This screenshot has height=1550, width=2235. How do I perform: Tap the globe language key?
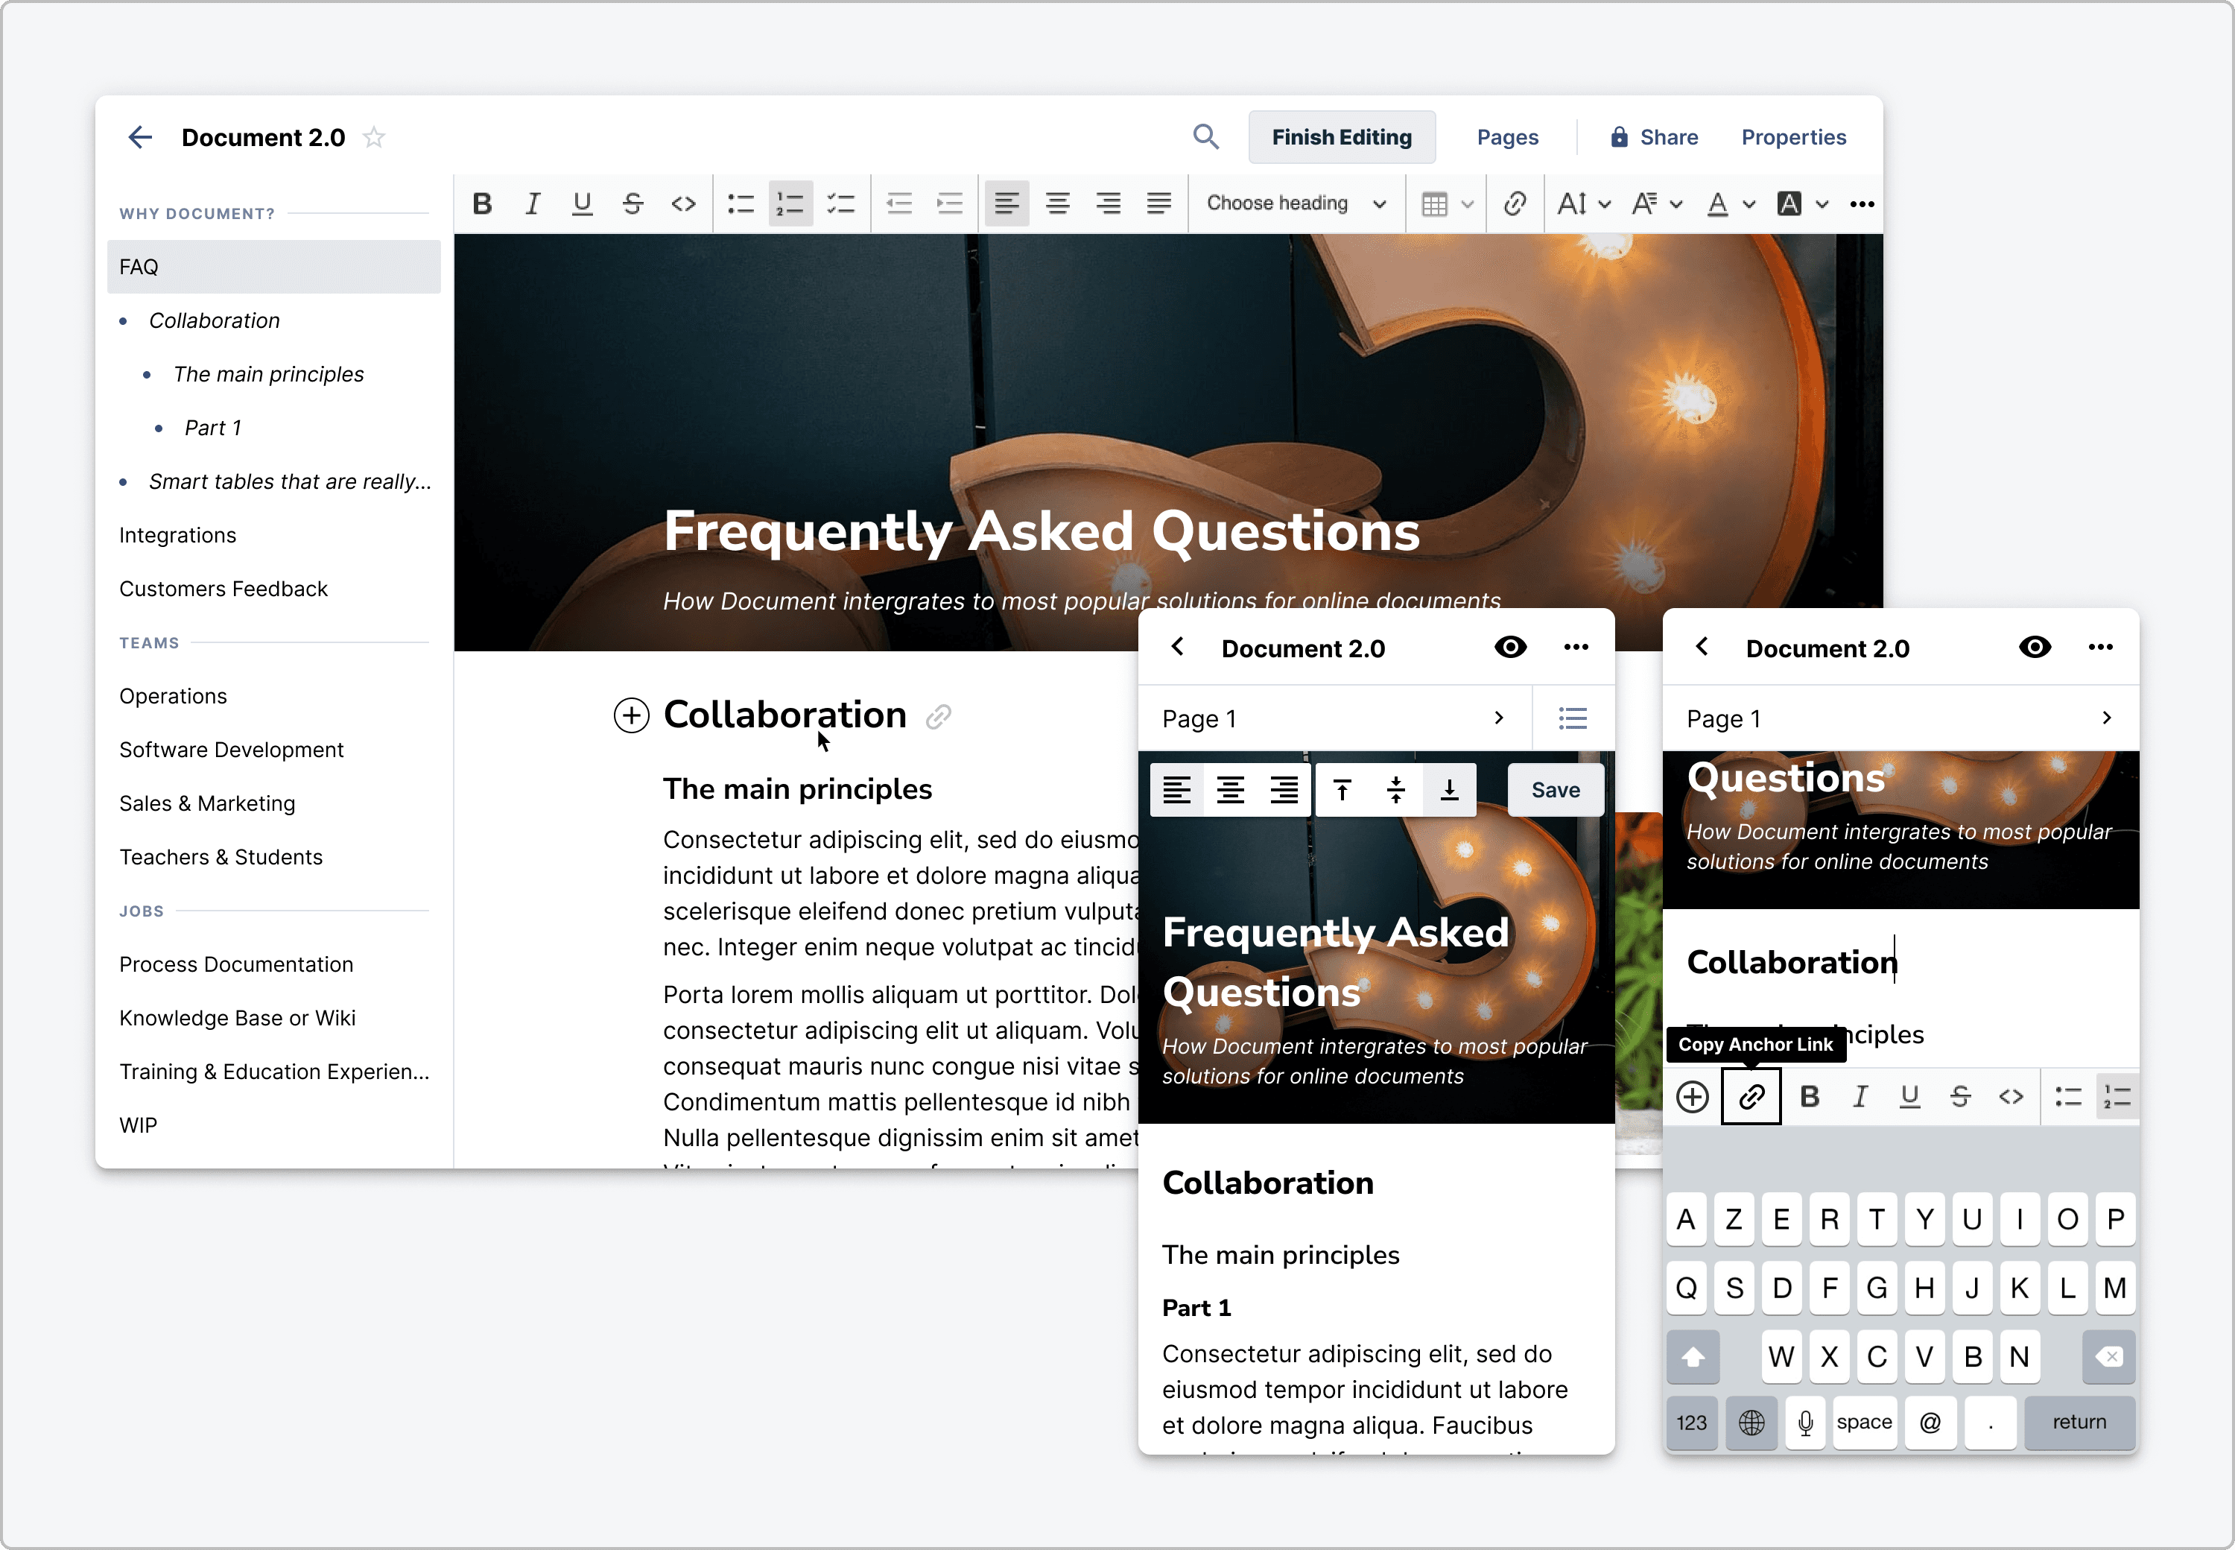click(x=1751, y=1423)
